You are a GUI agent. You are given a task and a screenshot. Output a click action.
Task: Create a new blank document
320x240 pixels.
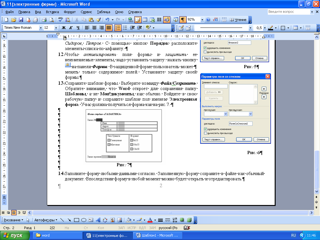tap(7, 20)
